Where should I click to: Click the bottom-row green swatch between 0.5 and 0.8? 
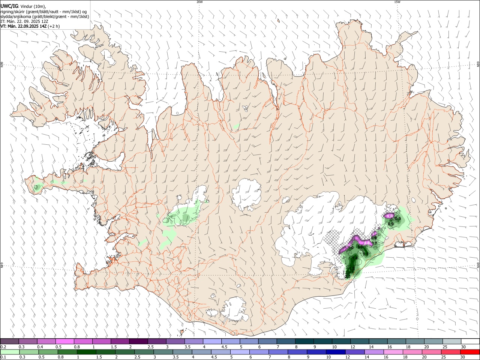click(x=48, y=352)
